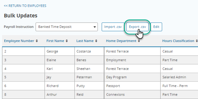Open the Payroll Instruction dropdown
198x99 pixels.
(x=67, y=27)
